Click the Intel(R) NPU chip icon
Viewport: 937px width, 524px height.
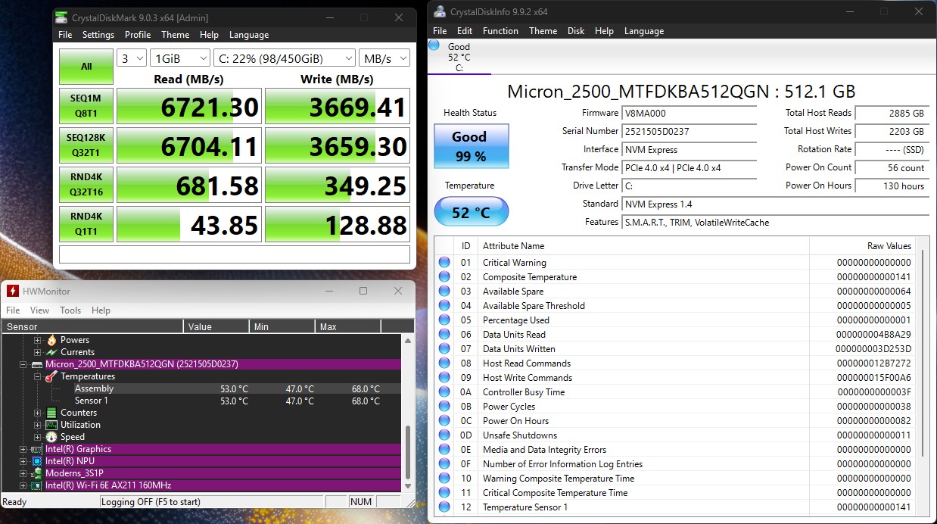point(36,461)
